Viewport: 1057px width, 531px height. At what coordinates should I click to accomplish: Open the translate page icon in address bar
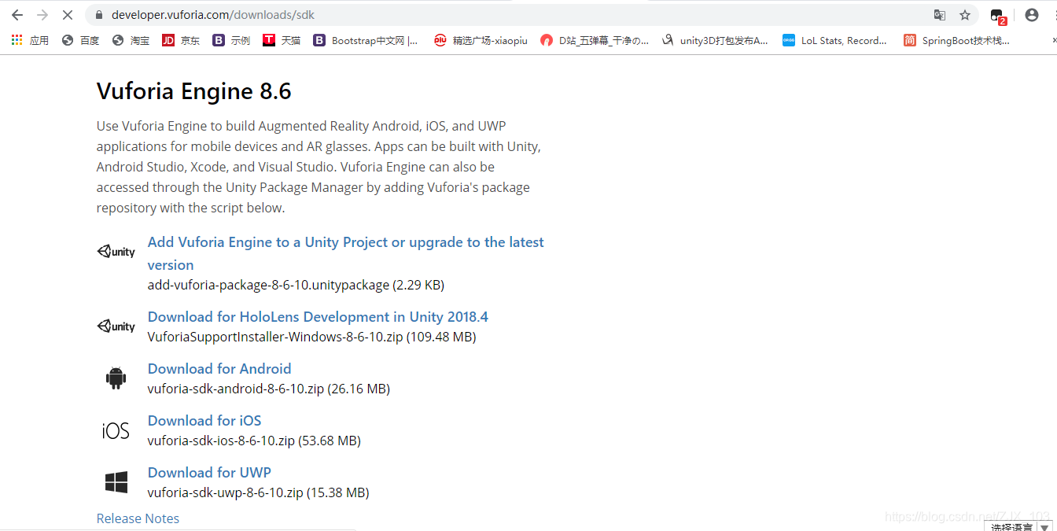939,15
